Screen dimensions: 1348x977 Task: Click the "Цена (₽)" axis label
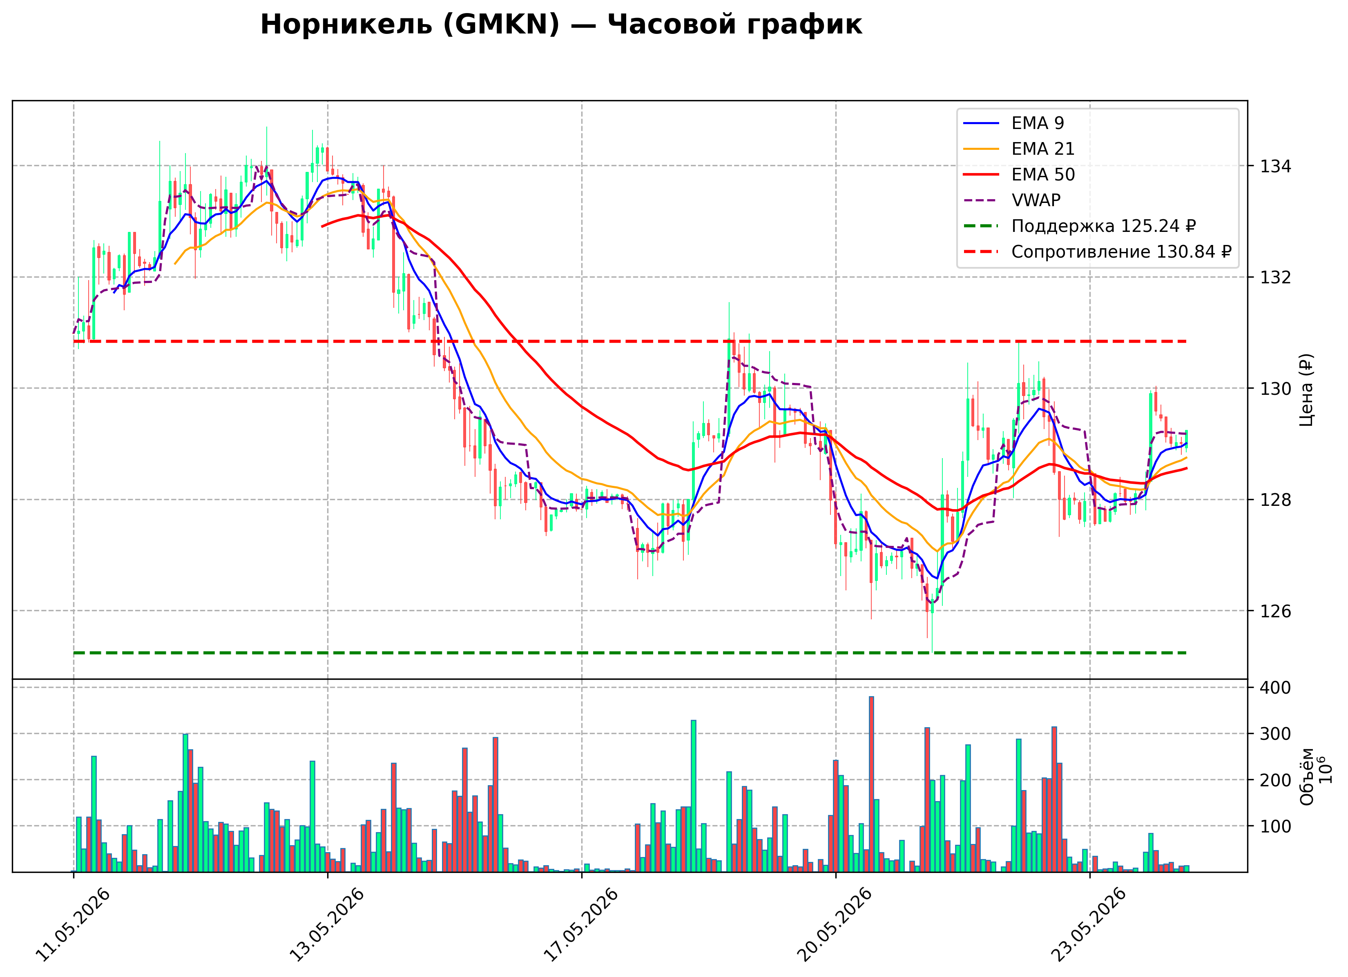click(x=1306, y=389)
